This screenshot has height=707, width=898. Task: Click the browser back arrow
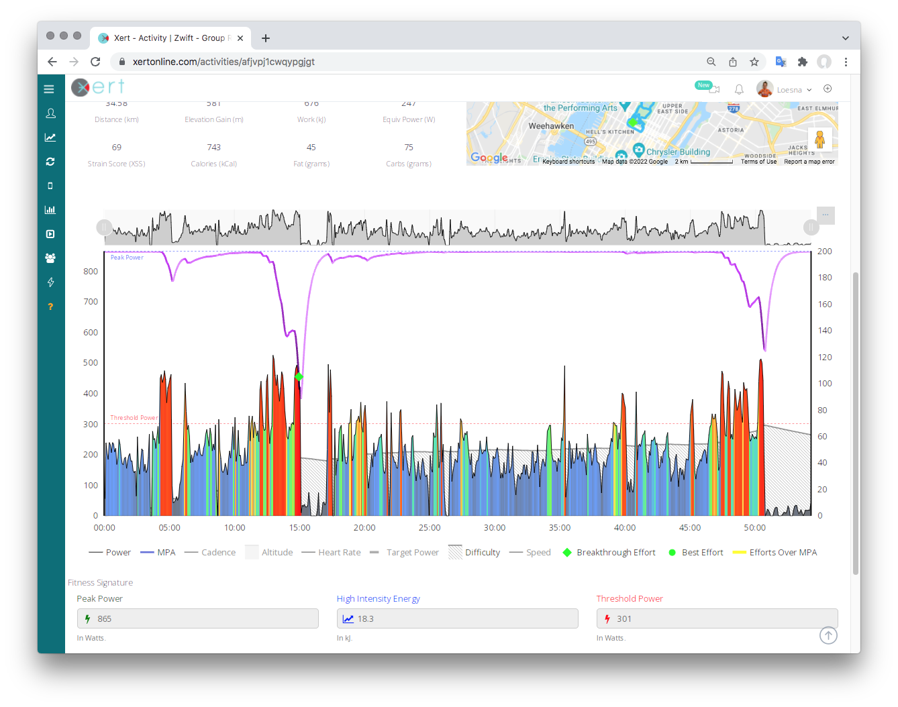click(x=52, y=62)
